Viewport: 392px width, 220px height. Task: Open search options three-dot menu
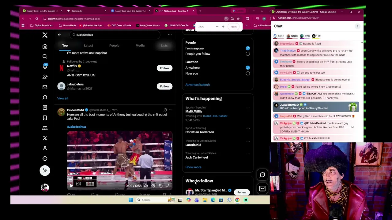pos(170,35)
